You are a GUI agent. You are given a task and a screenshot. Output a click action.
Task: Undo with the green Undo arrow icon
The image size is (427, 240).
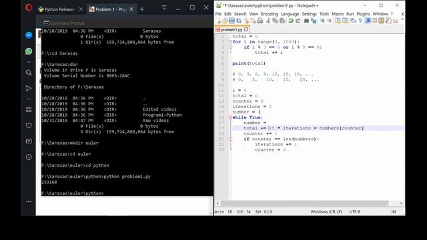[x=291, y=21]
